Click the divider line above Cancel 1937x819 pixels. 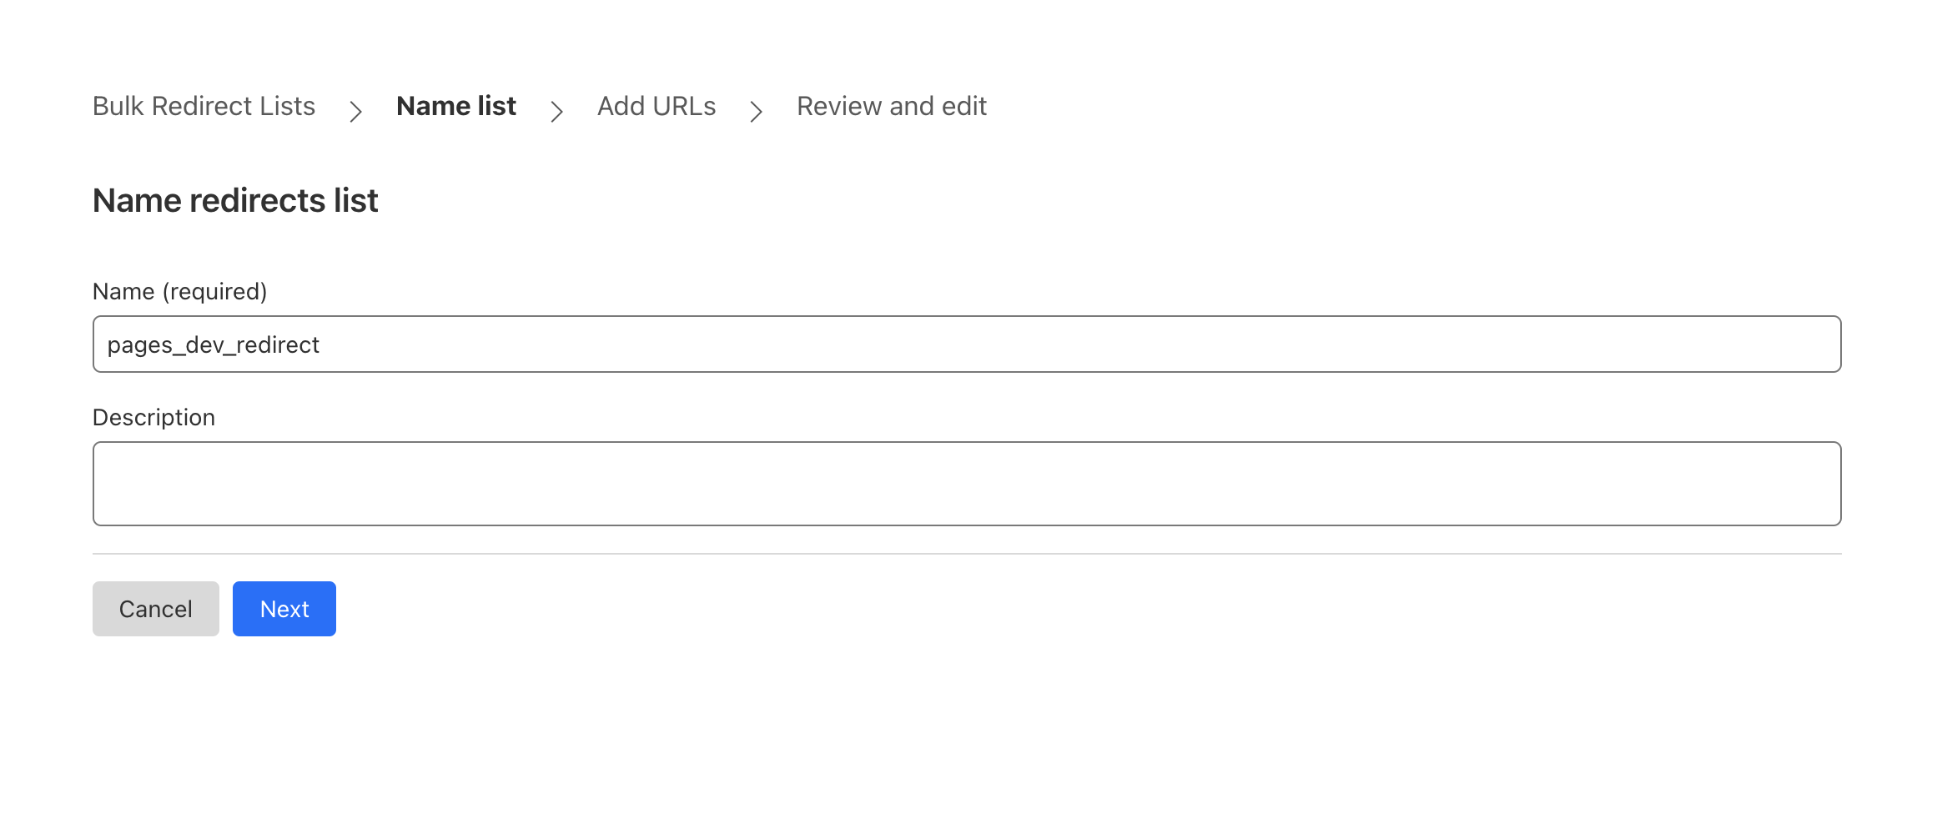pyautogui.click(x=966, y=554)
